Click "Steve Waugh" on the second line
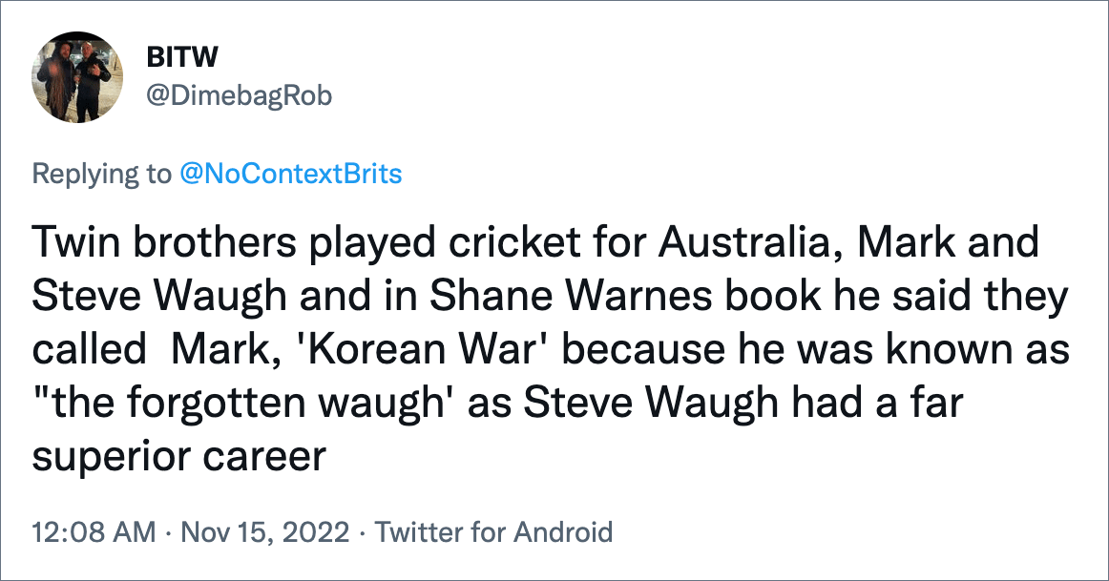 coord(159,296)
